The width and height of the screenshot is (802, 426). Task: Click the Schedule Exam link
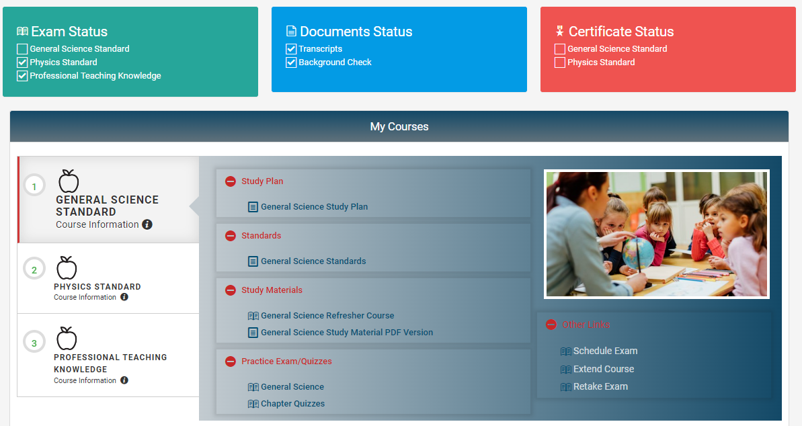(x=605, y=351)
